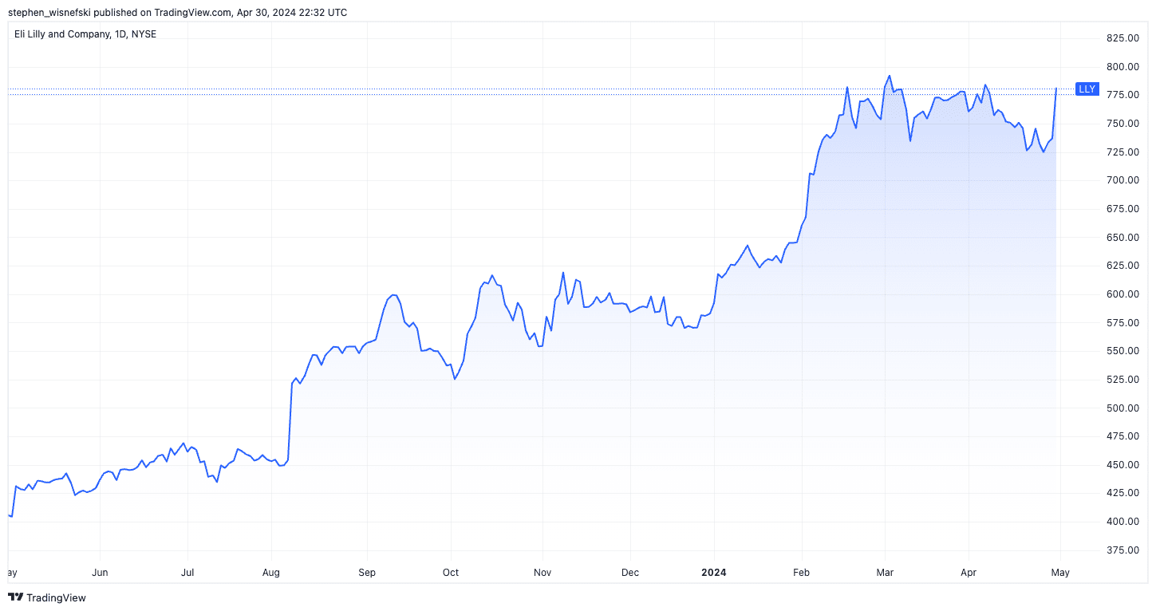Viewport: 1156px width, 611px height.
Task: Click the 650.00 price axis label
Action: point(1122,238)
